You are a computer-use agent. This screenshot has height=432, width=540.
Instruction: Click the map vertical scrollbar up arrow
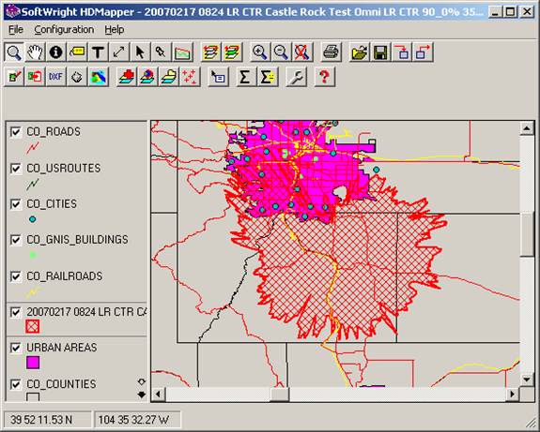(527, 128)
